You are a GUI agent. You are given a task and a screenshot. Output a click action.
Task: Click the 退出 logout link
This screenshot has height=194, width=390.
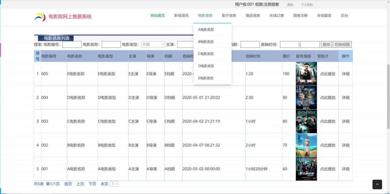pos(290,5)
